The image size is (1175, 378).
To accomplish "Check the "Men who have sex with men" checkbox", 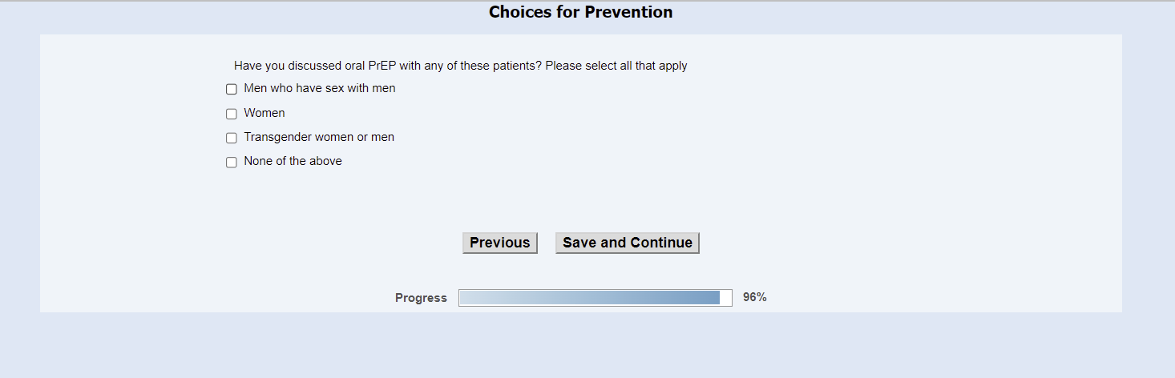I will (232, 90).
